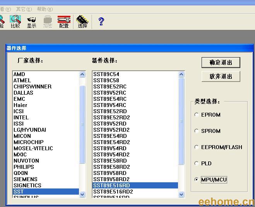Image resolution: width=255 pixels, height=207 pixels.
Task: Select the EPROM type radio button
Action: [197, 115]
